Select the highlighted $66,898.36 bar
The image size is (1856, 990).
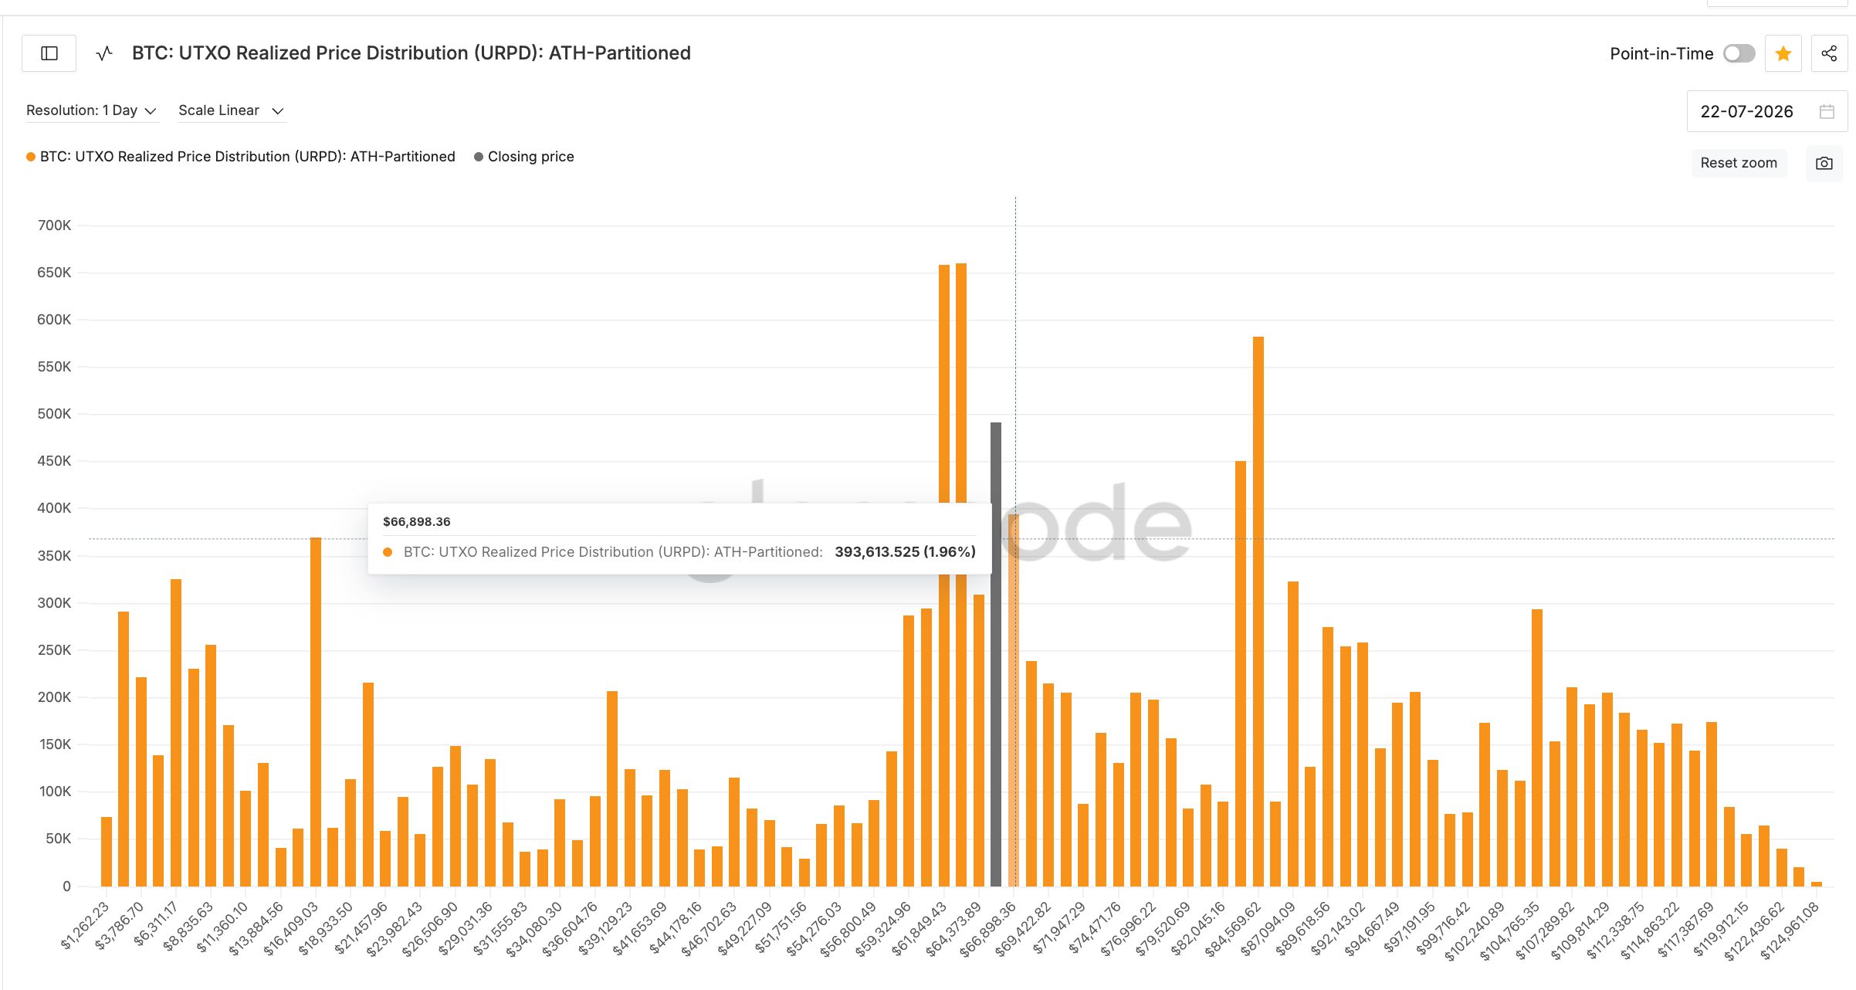click(x=1014, y=700)
